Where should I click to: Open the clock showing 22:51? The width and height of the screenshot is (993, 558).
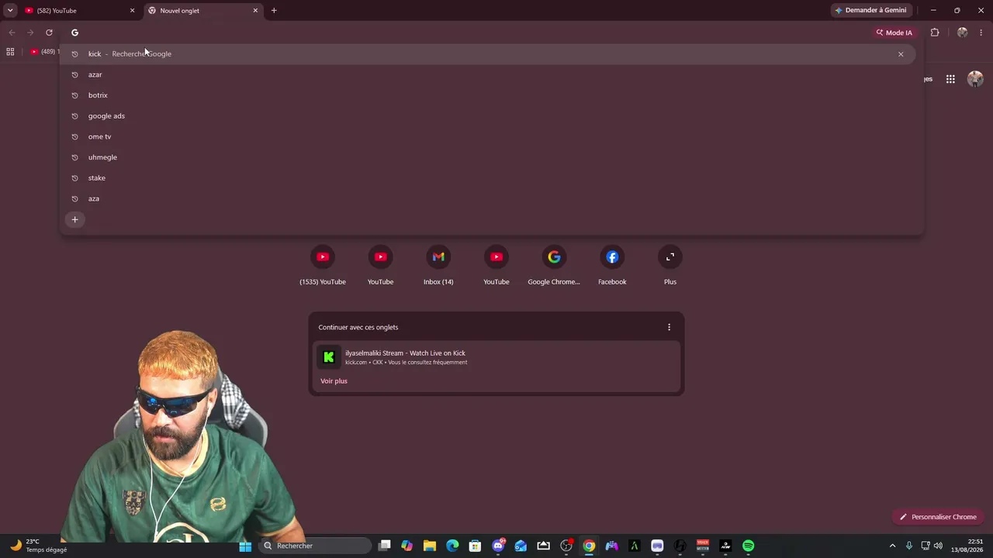[968, 546]
